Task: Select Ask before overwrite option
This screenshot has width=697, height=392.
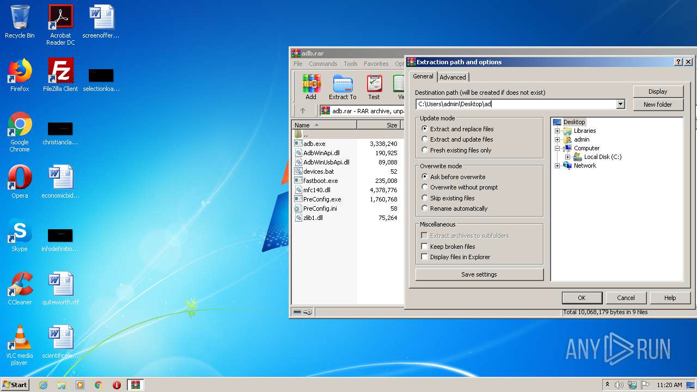Action: [x=453, y=177]
